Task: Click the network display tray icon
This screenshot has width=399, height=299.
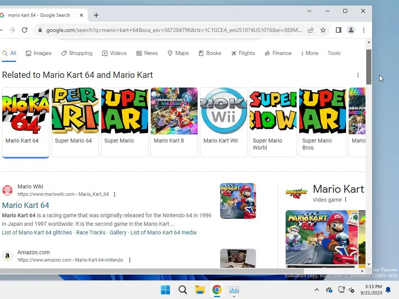Action: tap(341, 290)
